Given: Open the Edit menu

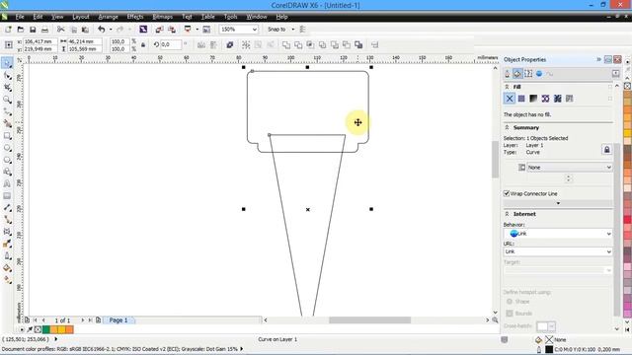Looking at the screenshot, I should (38, 17).
